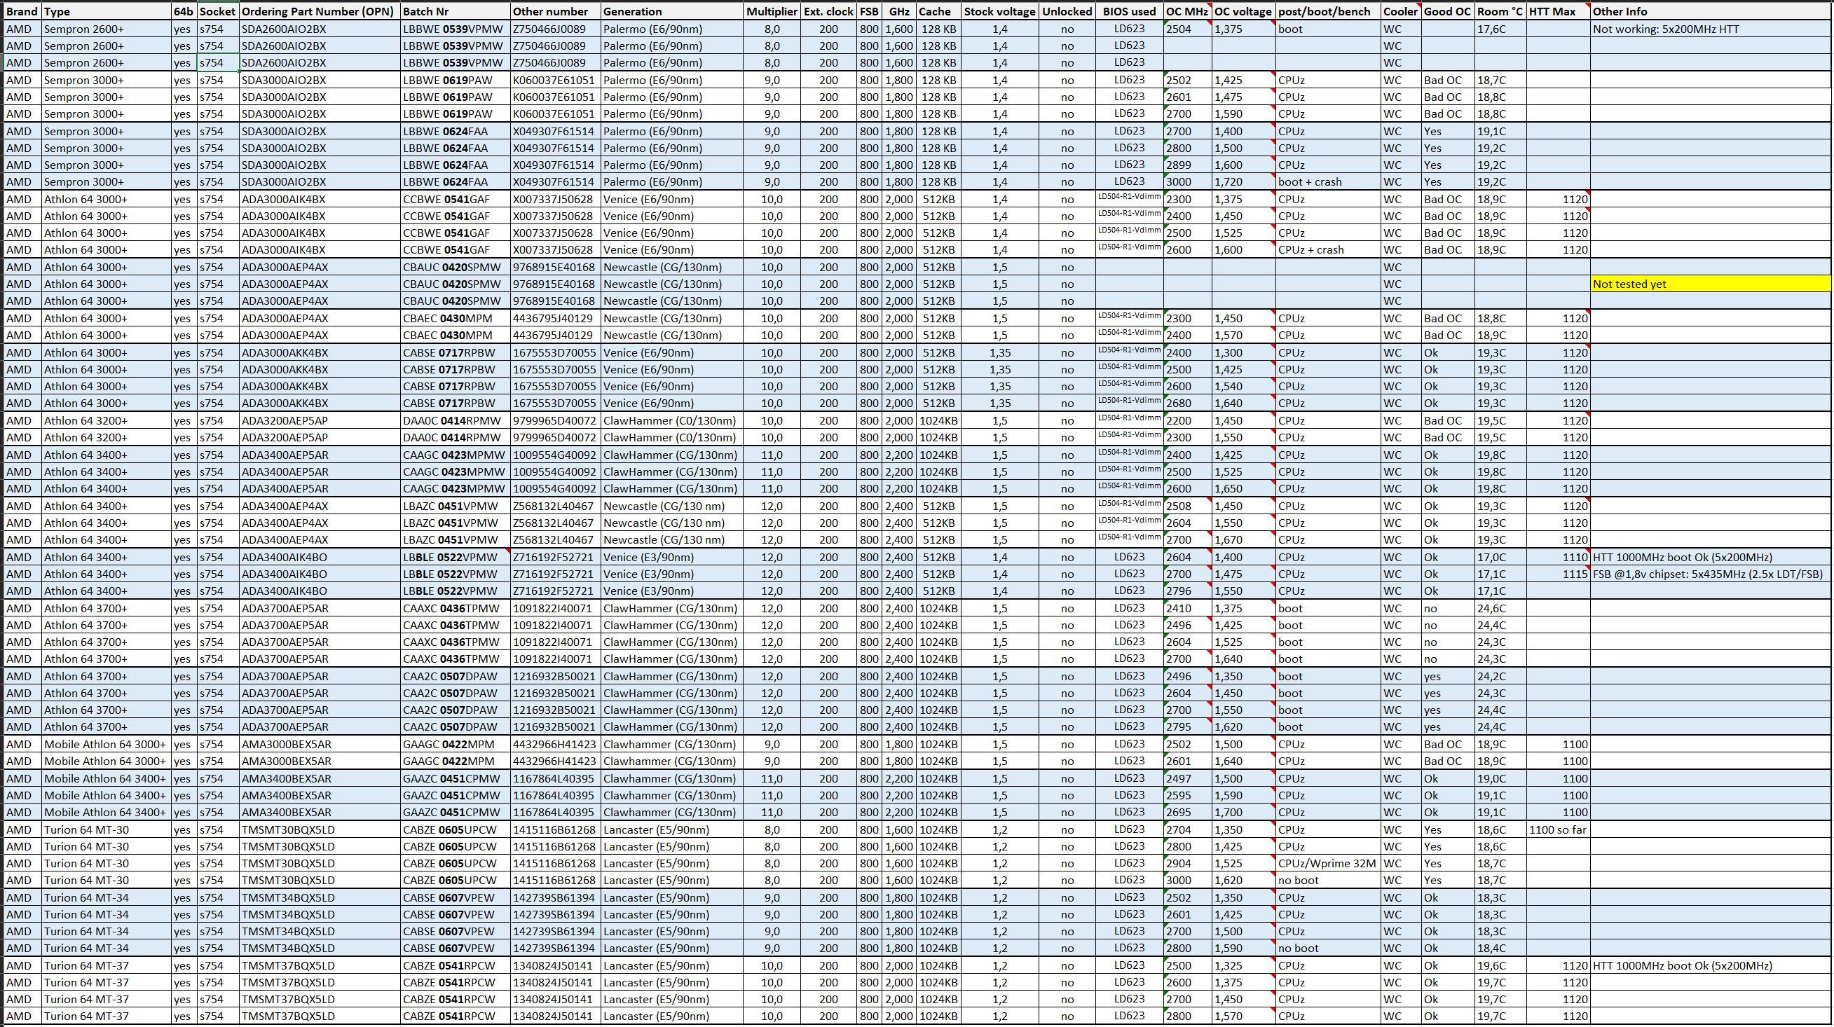This screenshot has height=1027, width=1834.
Task: Select the OC voltage value 1,300
Action: coord(1244,352)
